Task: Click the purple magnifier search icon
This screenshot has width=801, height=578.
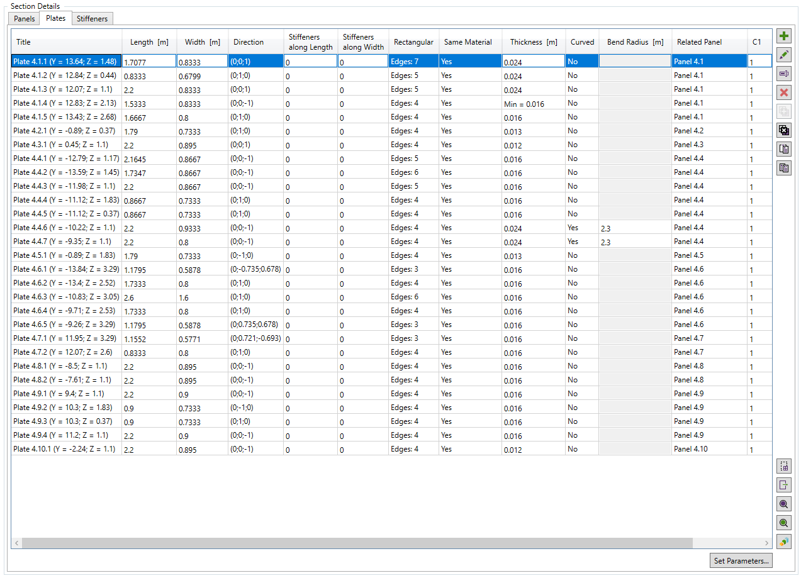Action: [784, 504]
